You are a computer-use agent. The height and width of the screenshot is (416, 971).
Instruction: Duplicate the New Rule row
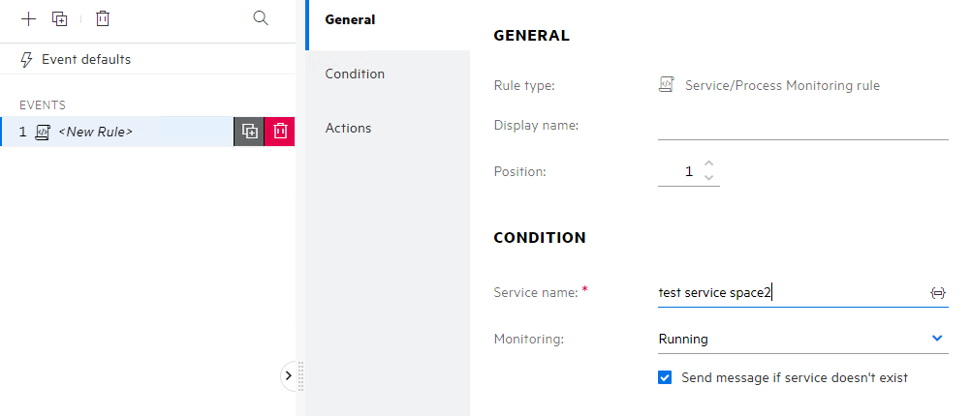[249, 132]
